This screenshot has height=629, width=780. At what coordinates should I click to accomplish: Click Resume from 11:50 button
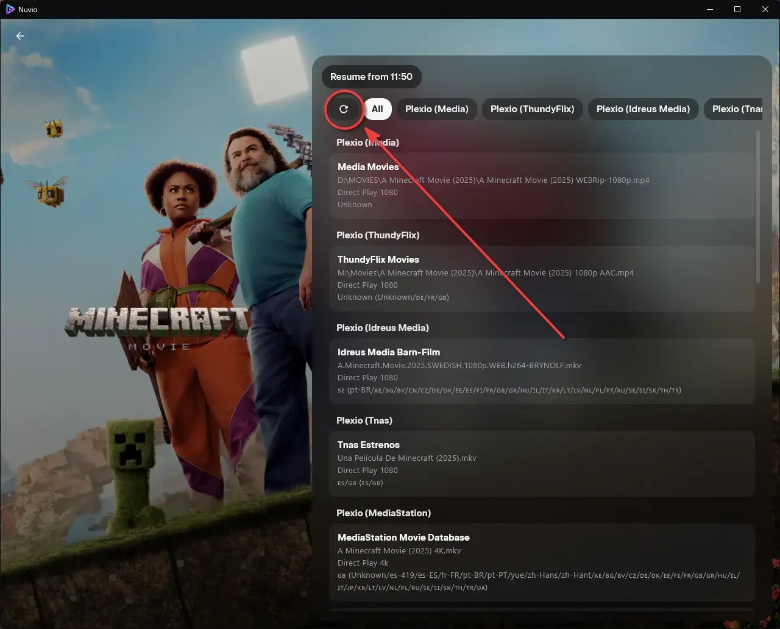coord(372,77)
